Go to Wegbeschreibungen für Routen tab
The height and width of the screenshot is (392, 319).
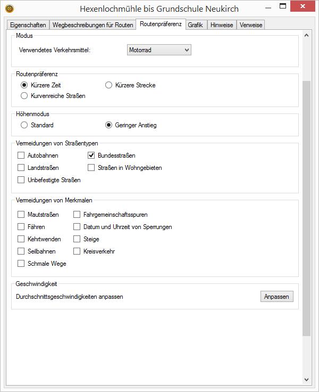(93, 25)
